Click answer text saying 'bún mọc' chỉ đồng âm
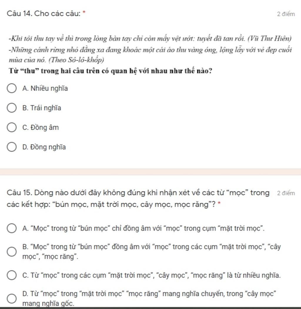Screen dimensions: 301x309 point(143,228)
